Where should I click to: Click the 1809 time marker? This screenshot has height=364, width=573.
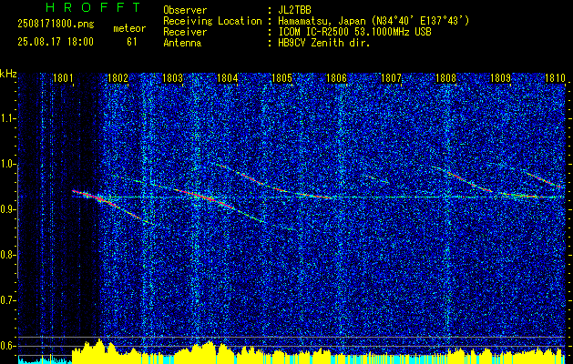[x=501, y=77]
